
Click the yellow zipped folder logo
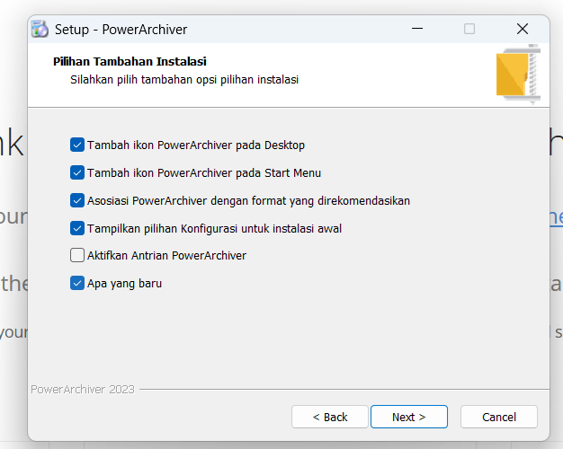pyautogui.click(x=518, y=75)
